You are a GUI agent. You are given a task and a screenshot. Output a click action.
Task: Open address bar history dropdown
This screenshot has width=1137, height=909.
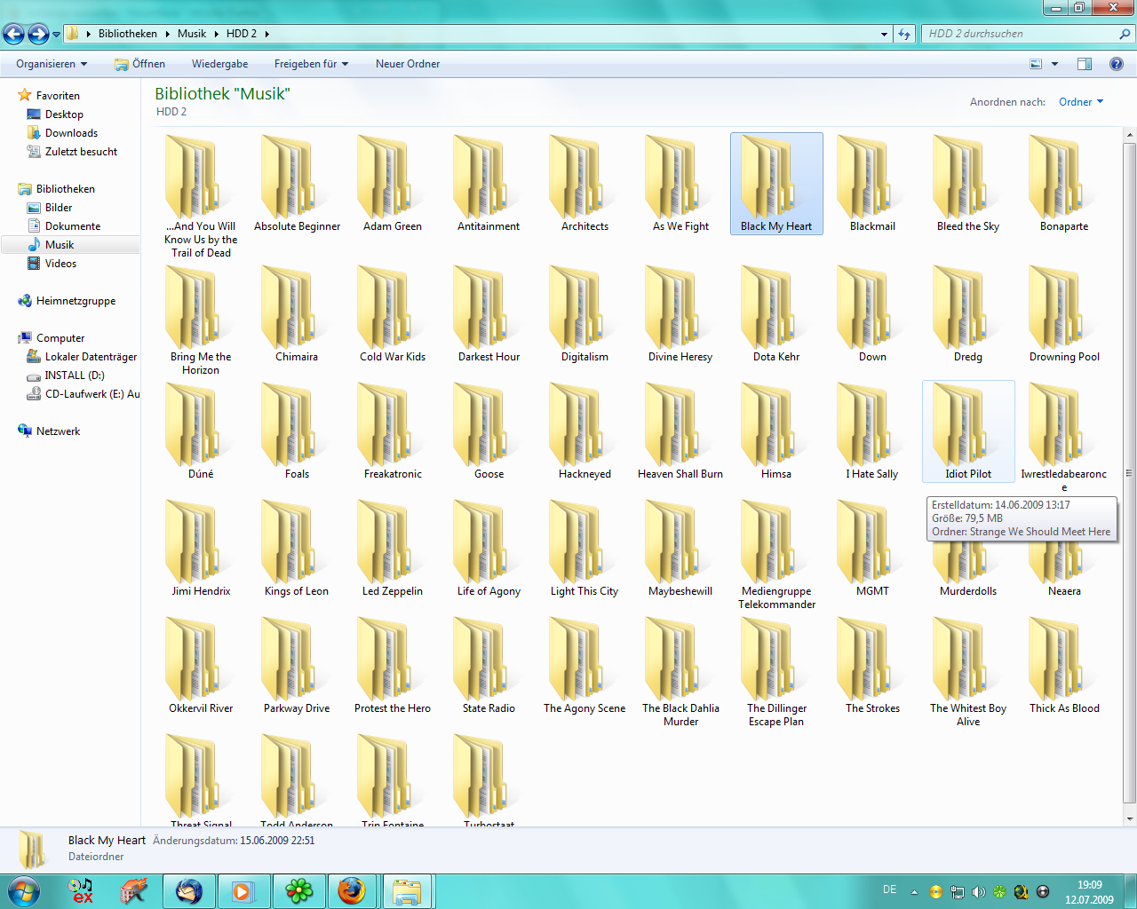[x=884, y=34]
